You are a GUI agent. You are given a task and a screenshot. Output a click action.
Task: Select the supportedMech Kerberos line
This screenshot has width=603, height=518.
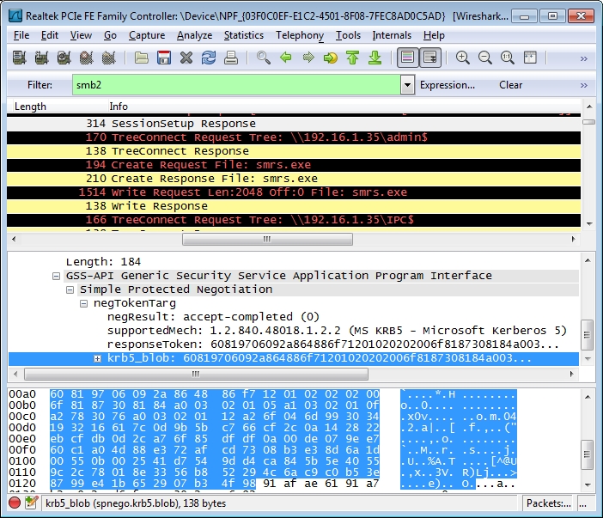coord(337,331)
